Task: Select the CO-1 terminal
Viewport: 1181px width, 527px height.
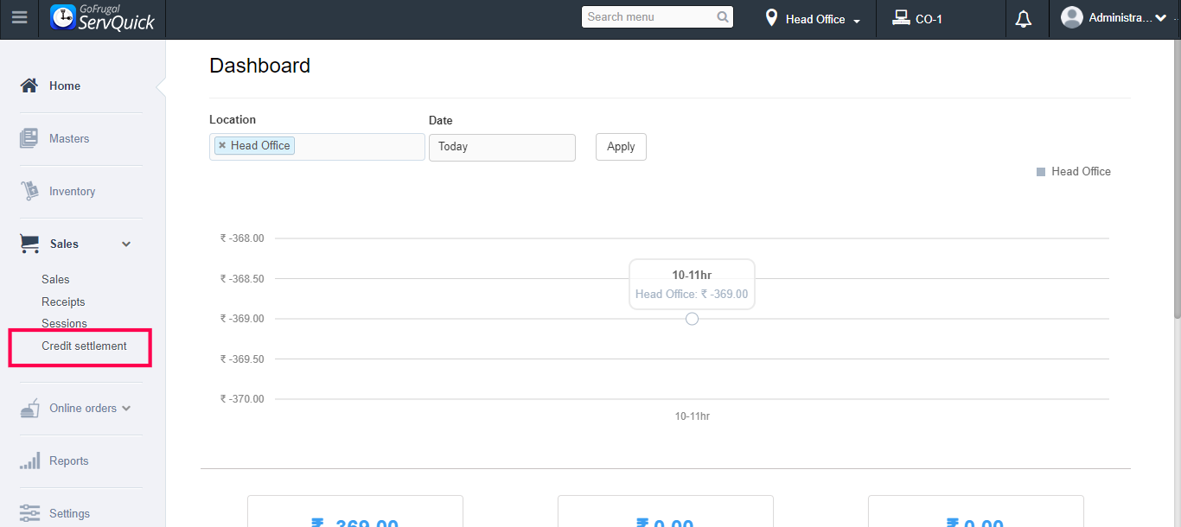Action: [x=929, y=19]
